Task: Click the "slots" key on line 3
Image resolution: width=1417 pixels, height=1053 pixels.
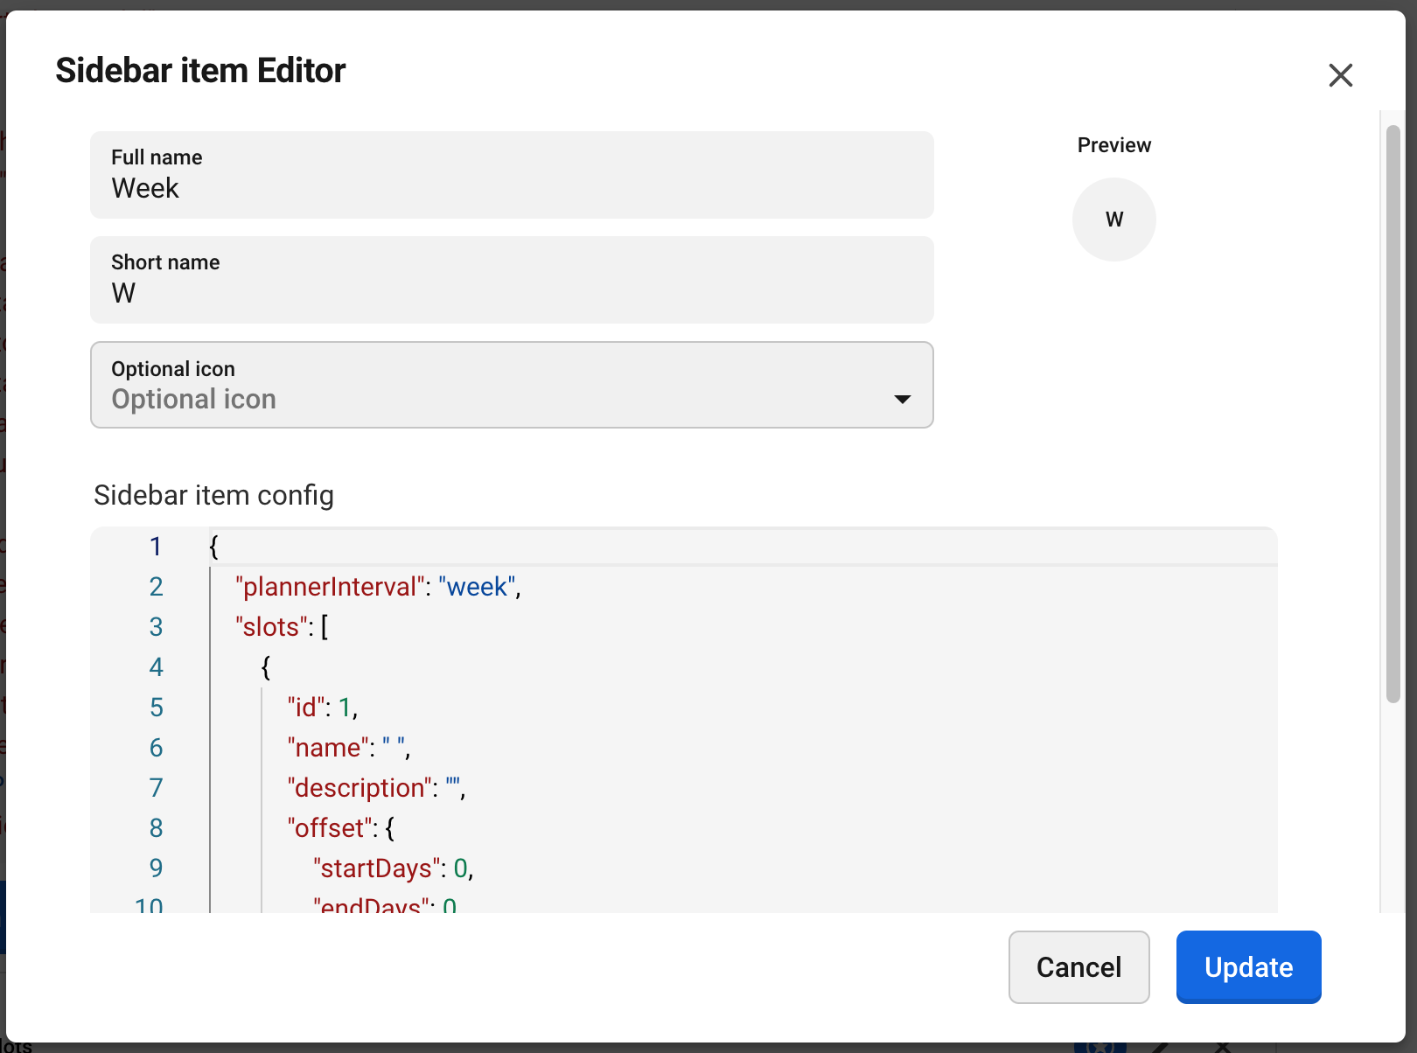Action: [272, 627]
